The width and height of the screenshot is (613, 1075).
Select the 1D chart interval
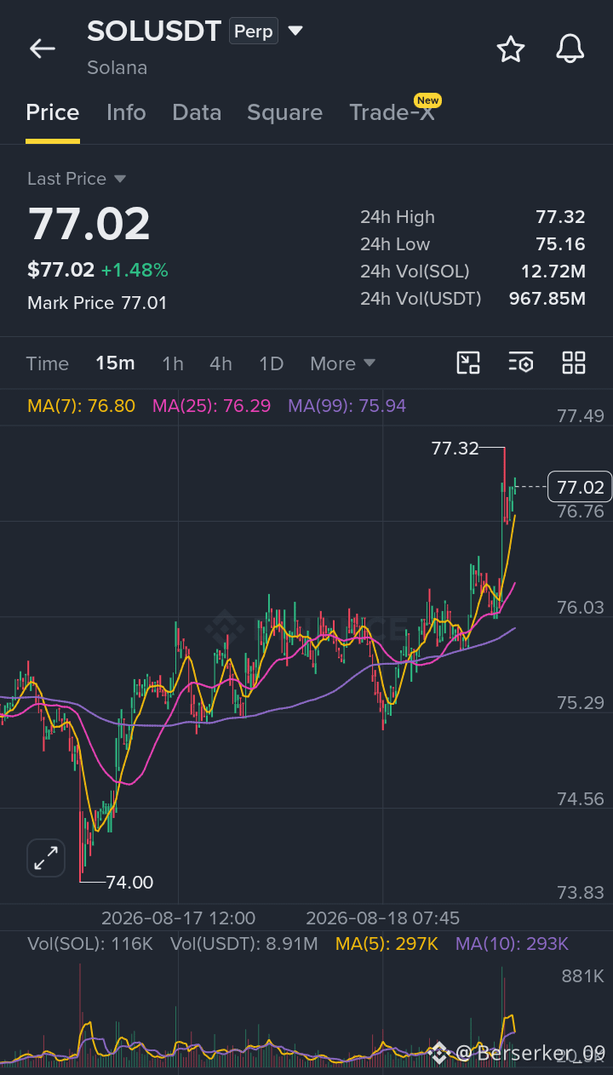pos(271,363)
